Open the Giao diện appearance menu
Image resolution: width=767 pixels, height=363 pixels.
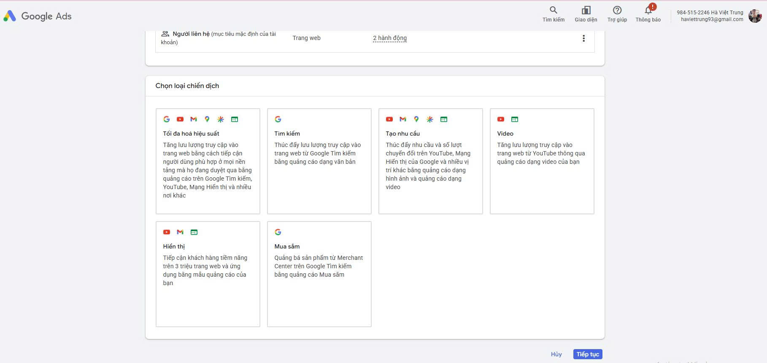[586, 14]
